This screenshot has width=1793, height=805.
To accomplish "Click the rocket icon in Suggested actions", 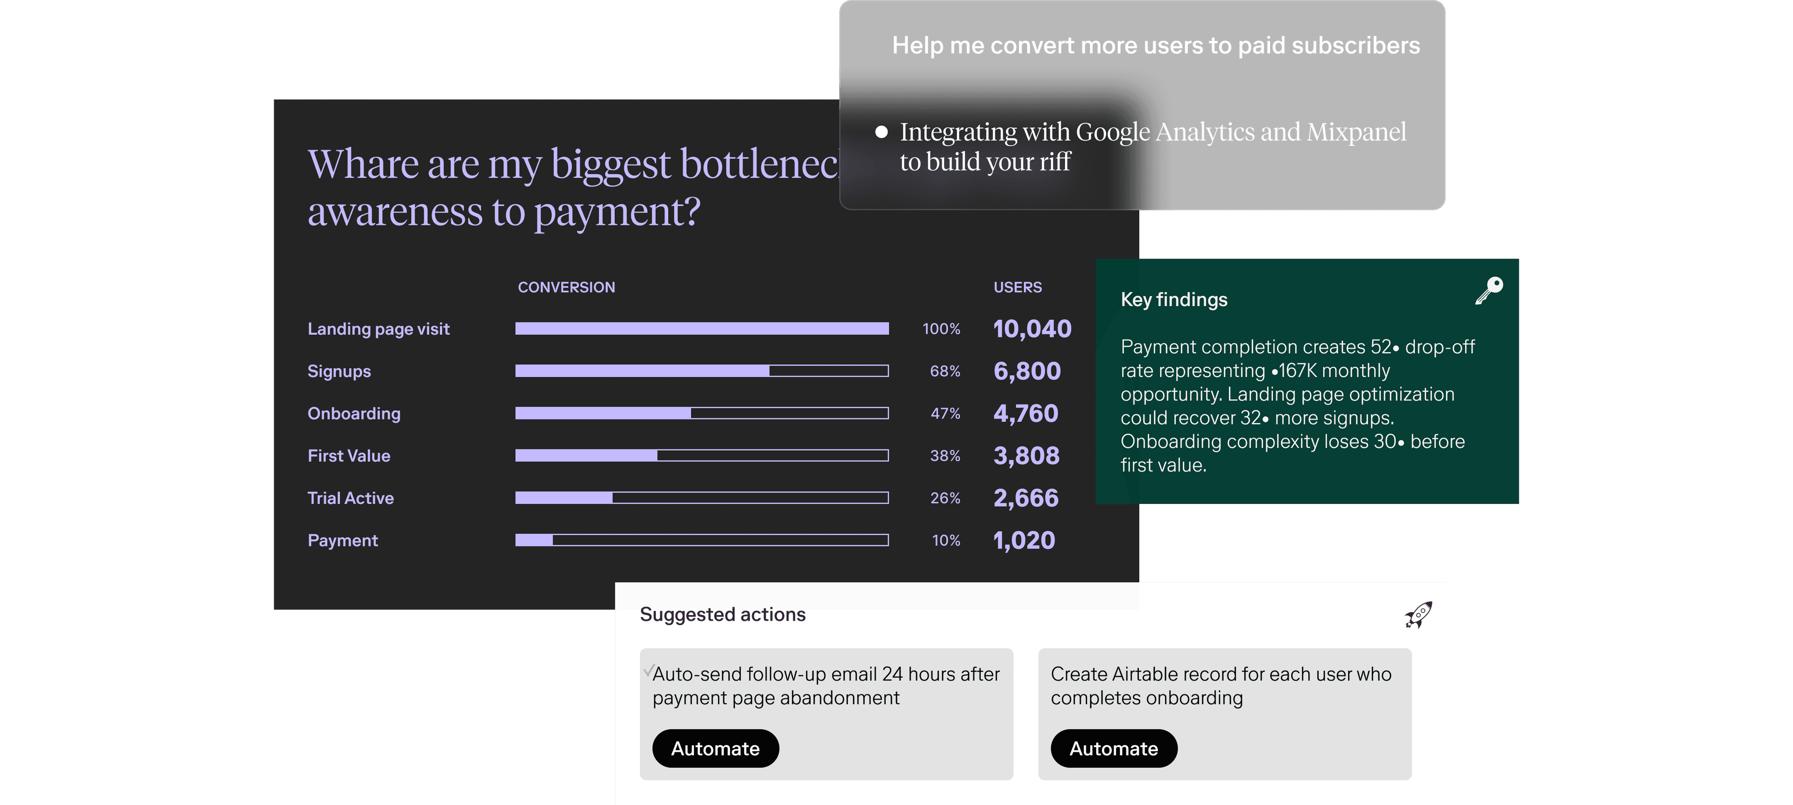I will click(x=1418, y=615).
